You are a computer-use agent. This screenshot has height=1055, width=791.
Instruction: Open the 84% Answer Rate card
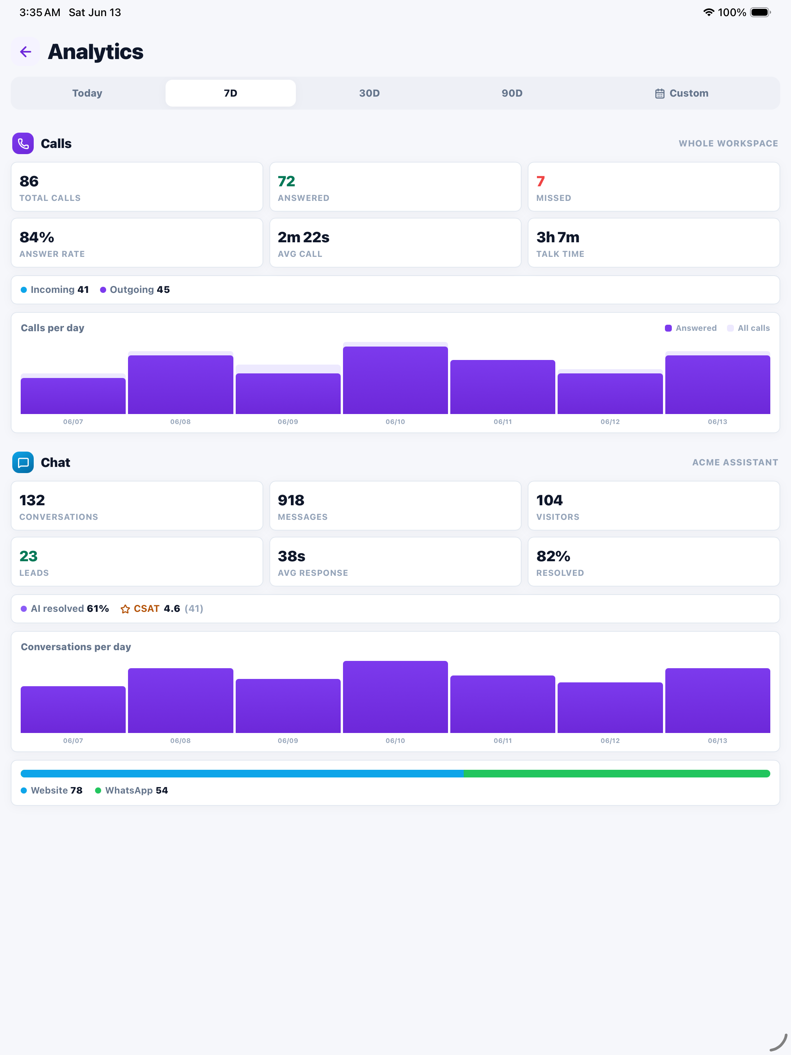pos(137,243)
